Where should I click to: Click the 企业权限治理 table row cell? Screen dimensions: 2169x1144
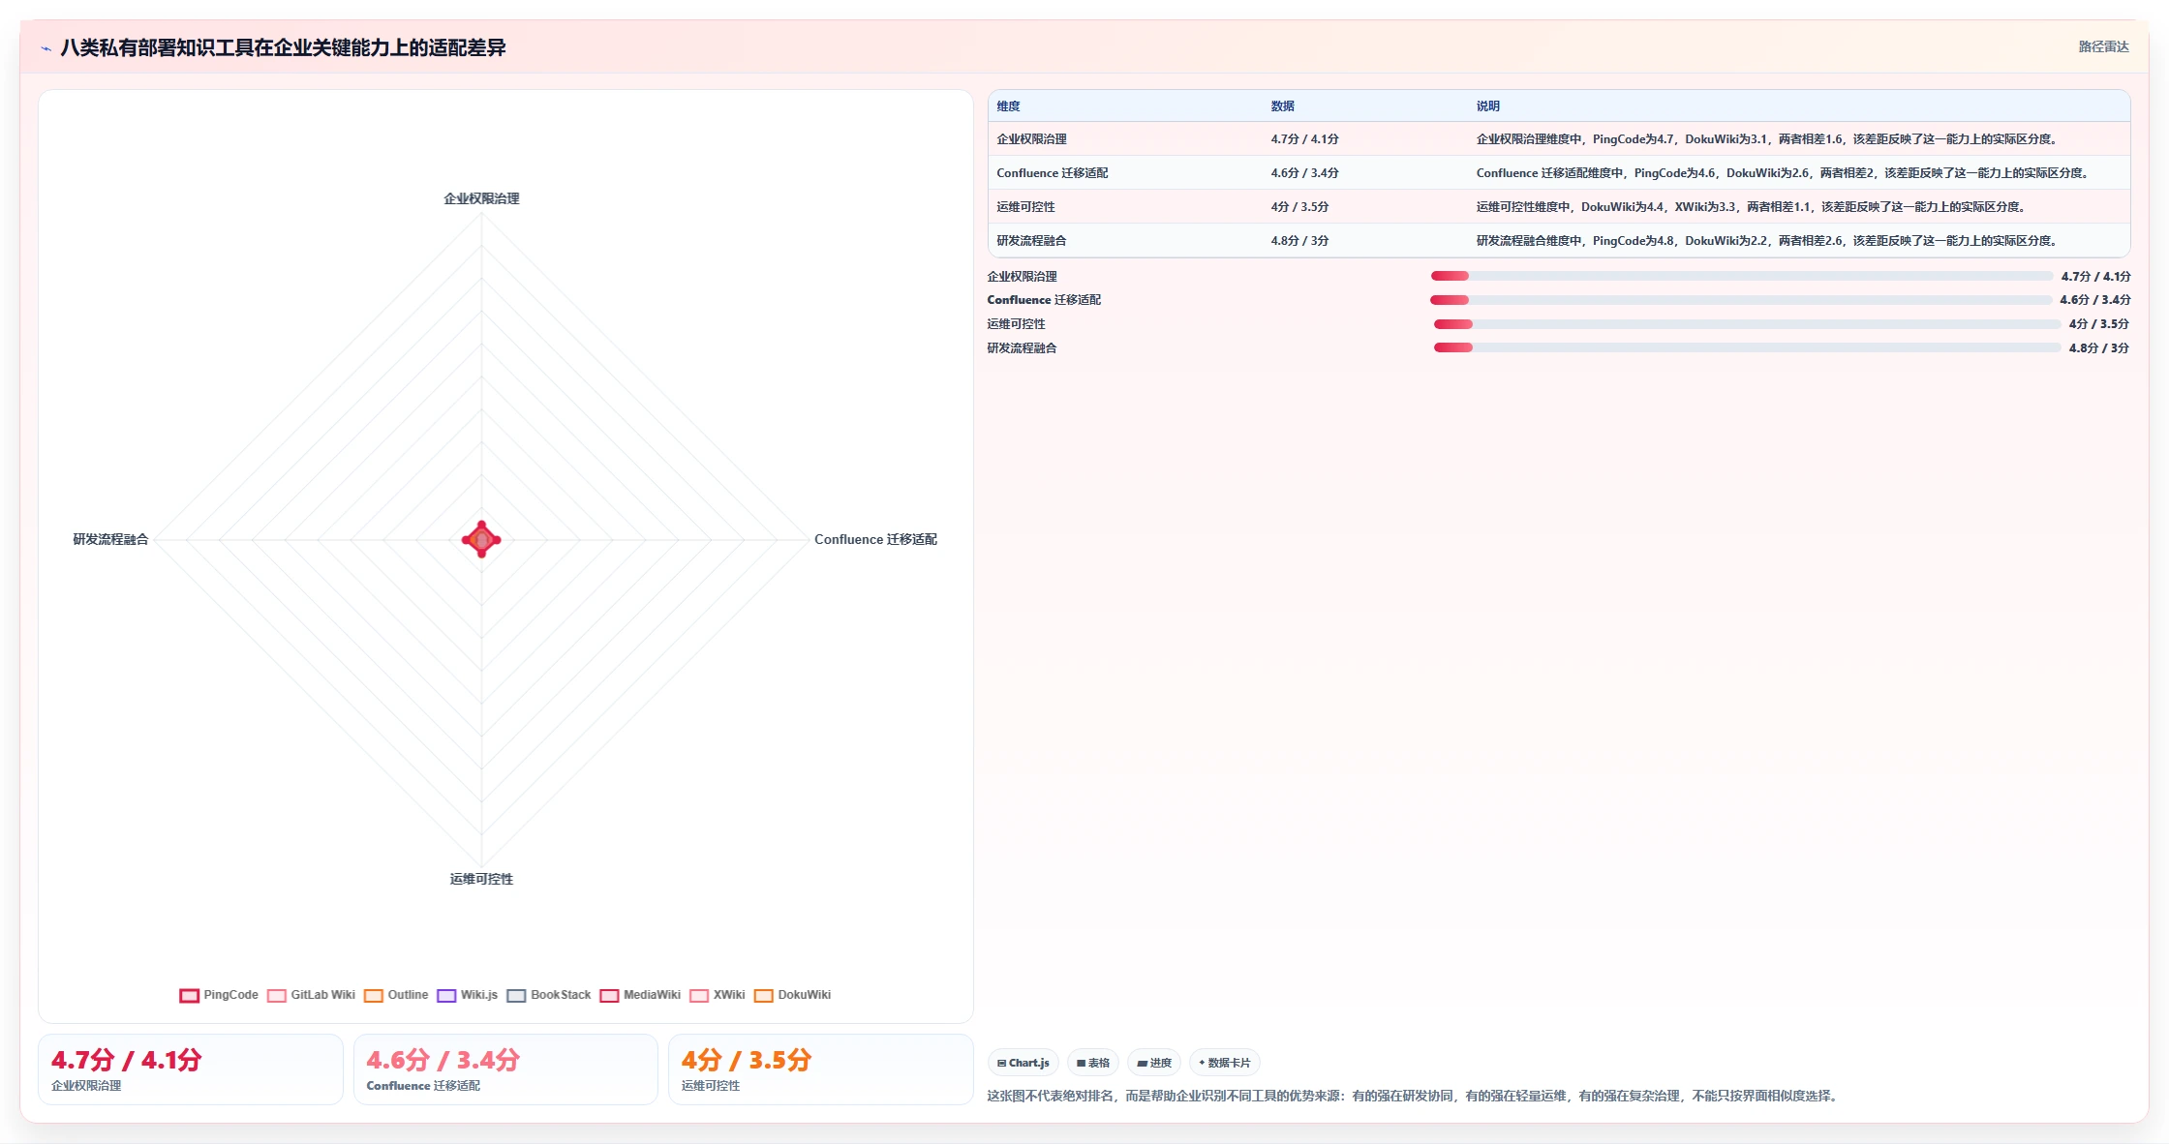tap(1031, 139)
